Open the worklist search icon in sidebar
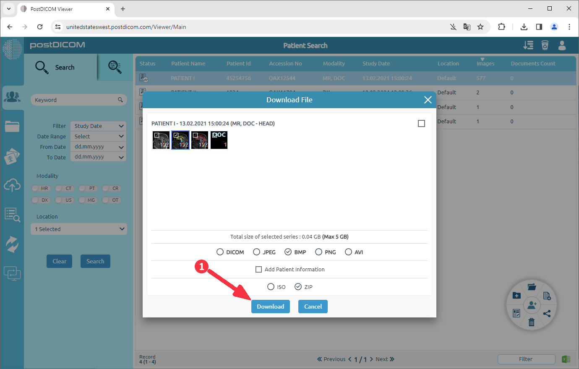 tap(13, 215)
